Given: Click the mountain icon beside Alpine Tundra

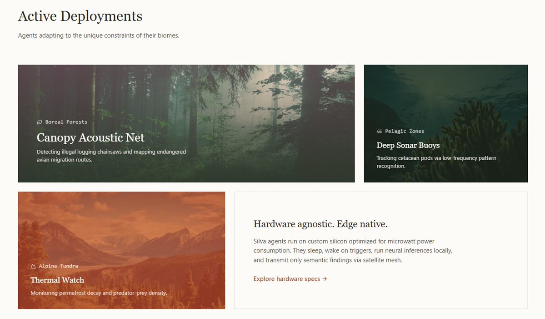Looking at the screenshot, I should coord(33,266).
